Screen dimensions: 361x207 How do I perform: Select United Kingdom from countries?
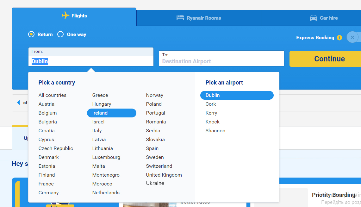(164, 175)
